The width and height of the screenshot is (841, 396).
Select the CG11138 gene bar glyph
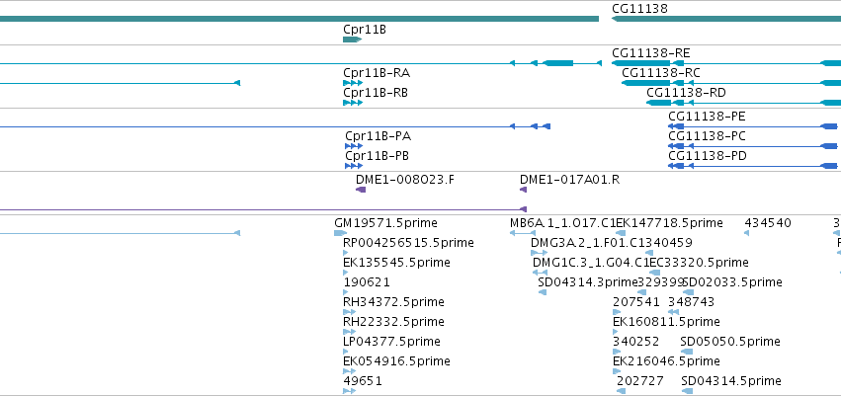coord(726,19)
